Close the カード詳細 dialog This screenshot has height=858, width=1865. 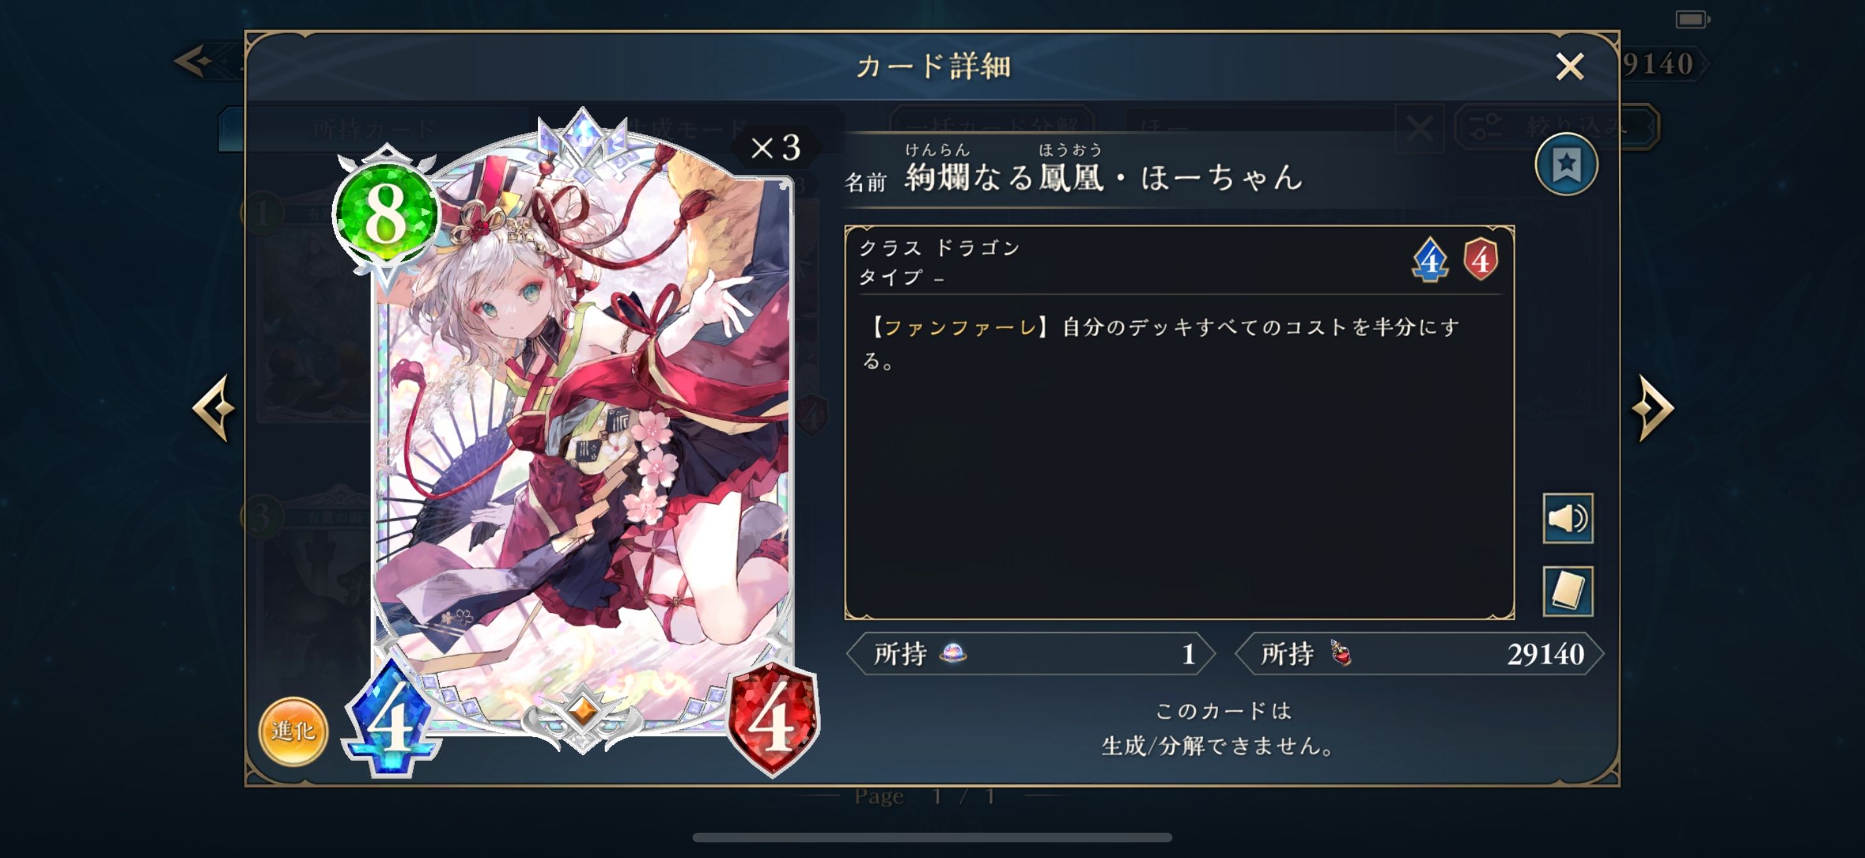(x=1569, y=66)
